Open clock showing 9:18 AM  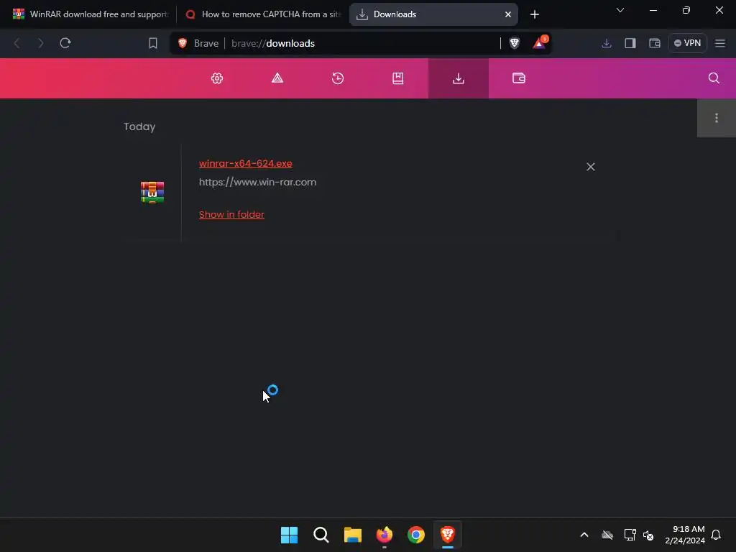tap(685, 535)
